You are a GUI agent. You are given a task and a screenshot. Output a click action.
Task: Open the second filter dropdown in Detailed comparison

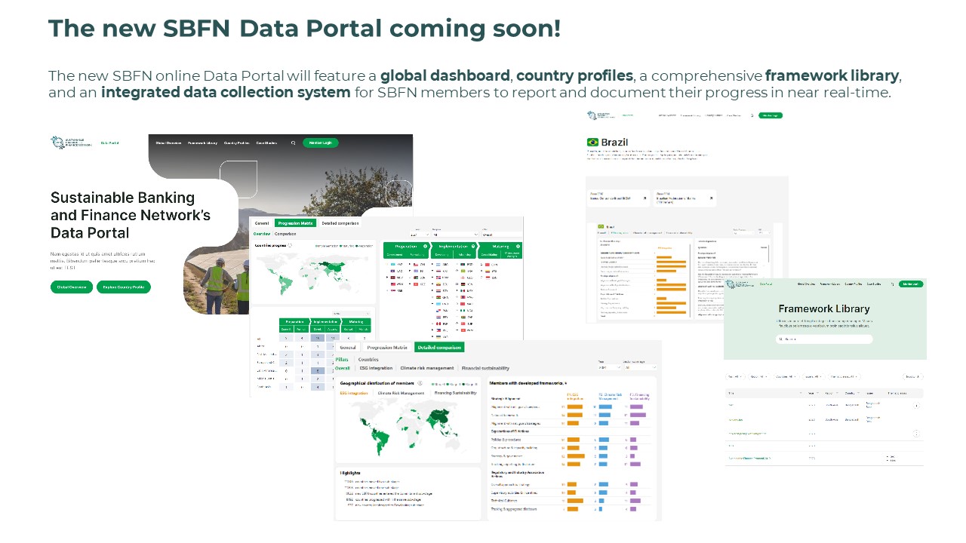click(640, 367)
